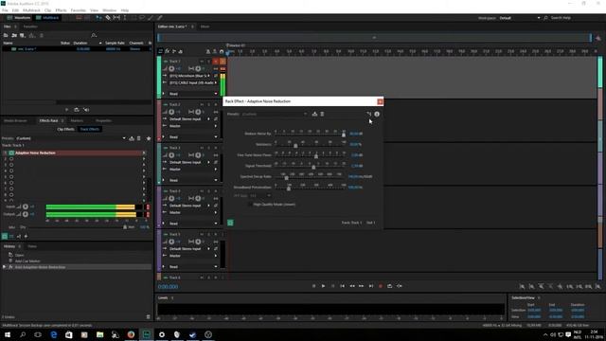
Task: Switch to the Markers tab
Action: click(77, 120)
